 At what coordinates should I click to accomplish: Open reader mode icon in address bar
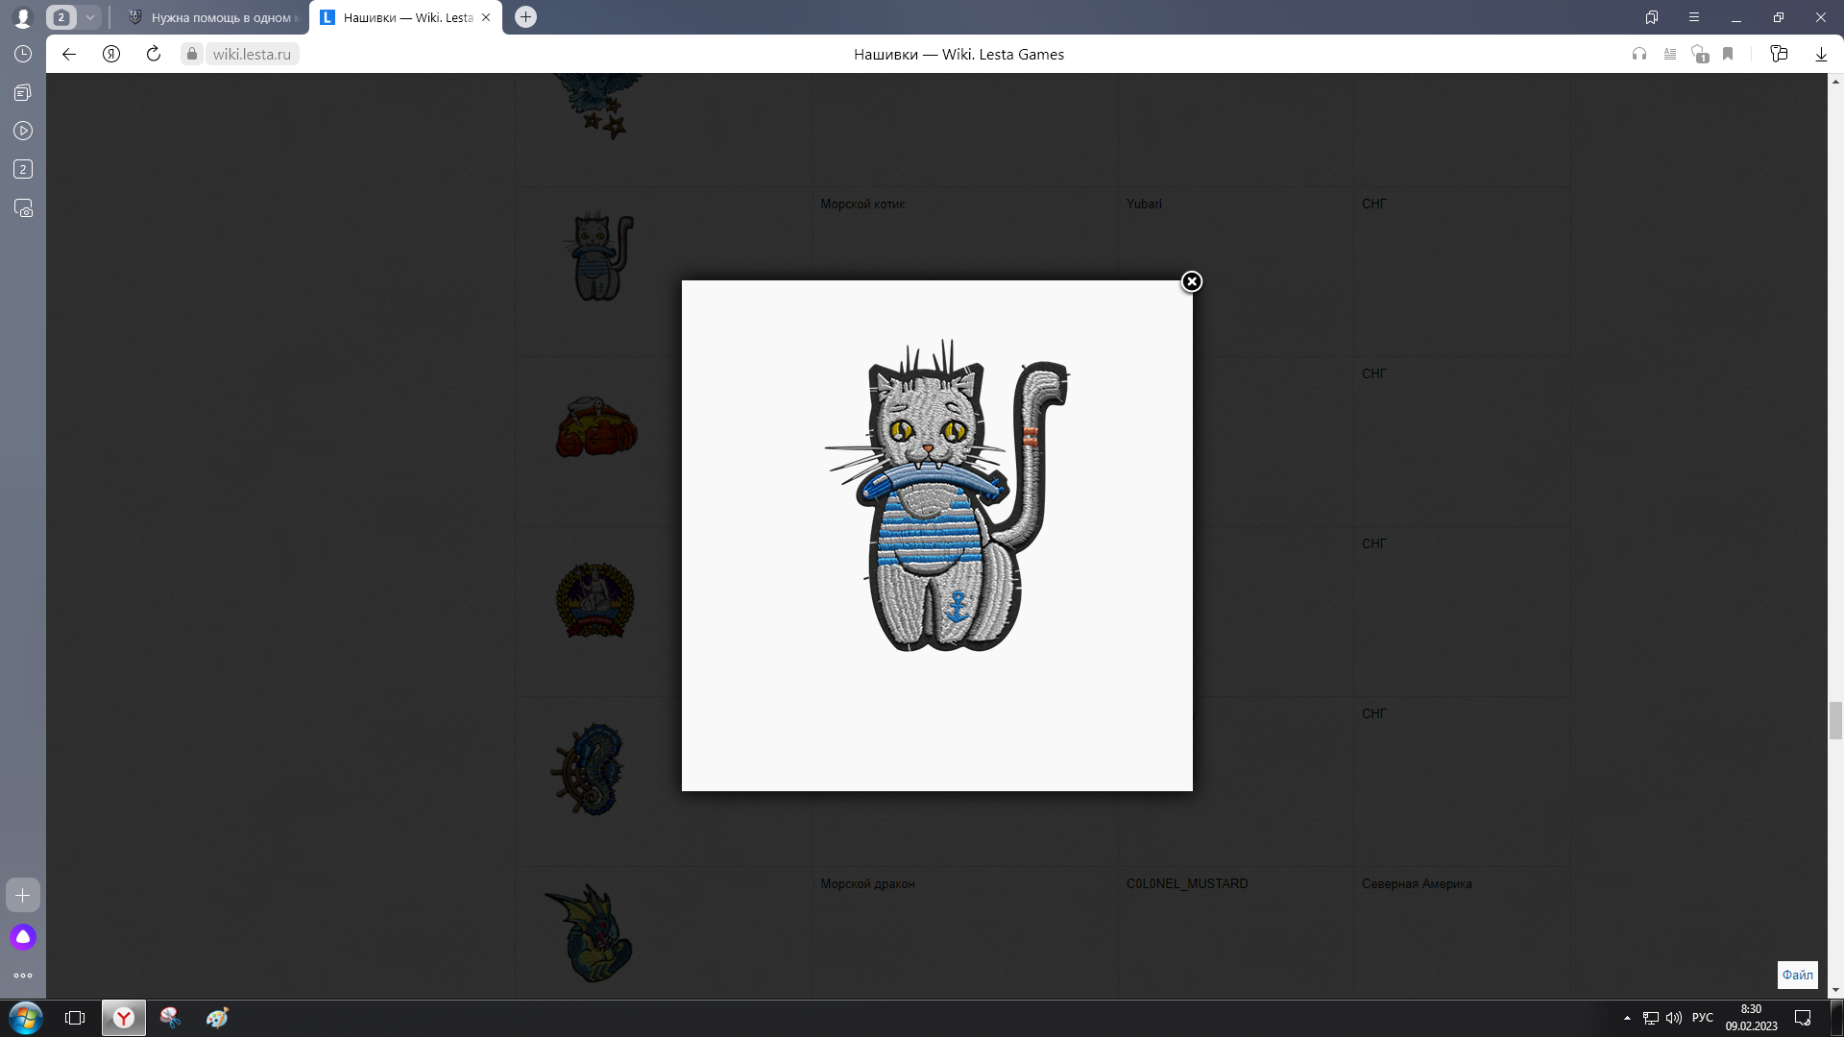[x=1670, y=54]
